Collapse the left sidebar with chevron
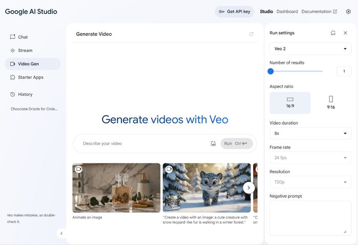This screenshot has height=245, width=358. pyautogui.click(x=61, y=233)
